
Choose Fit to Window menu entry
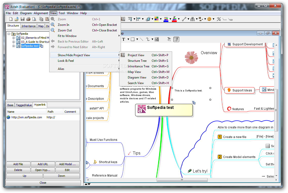[x=85, y=36]
